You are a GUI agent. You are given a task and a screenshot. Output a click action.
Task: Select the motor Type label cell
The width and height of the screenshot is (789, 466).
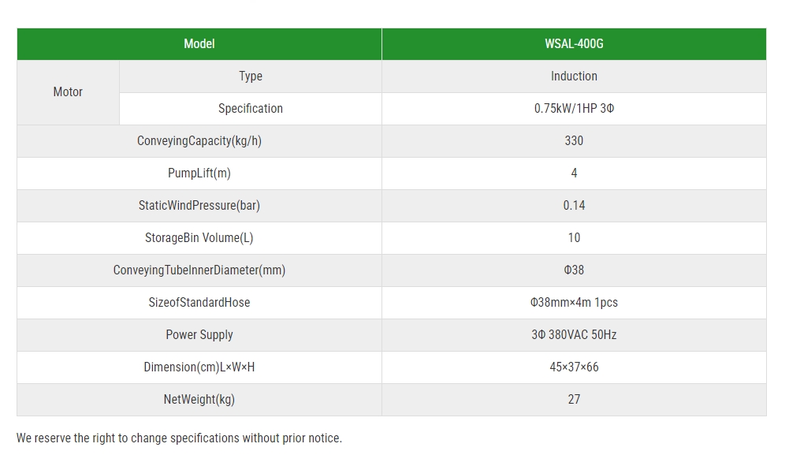click(x=251, y=76)
